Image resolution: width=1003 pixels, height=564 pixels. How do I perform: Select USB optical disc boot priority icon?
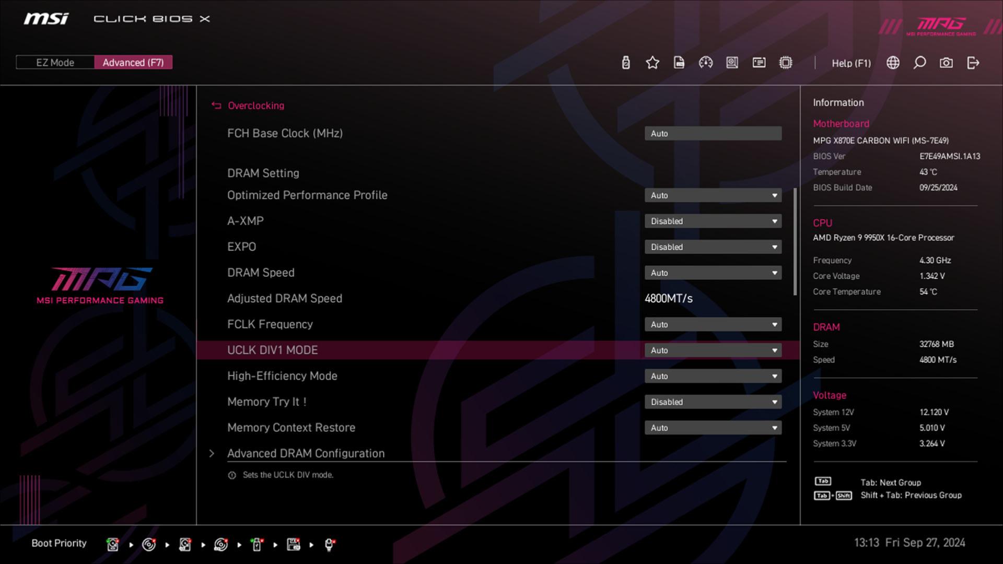[x=221, y=545]
